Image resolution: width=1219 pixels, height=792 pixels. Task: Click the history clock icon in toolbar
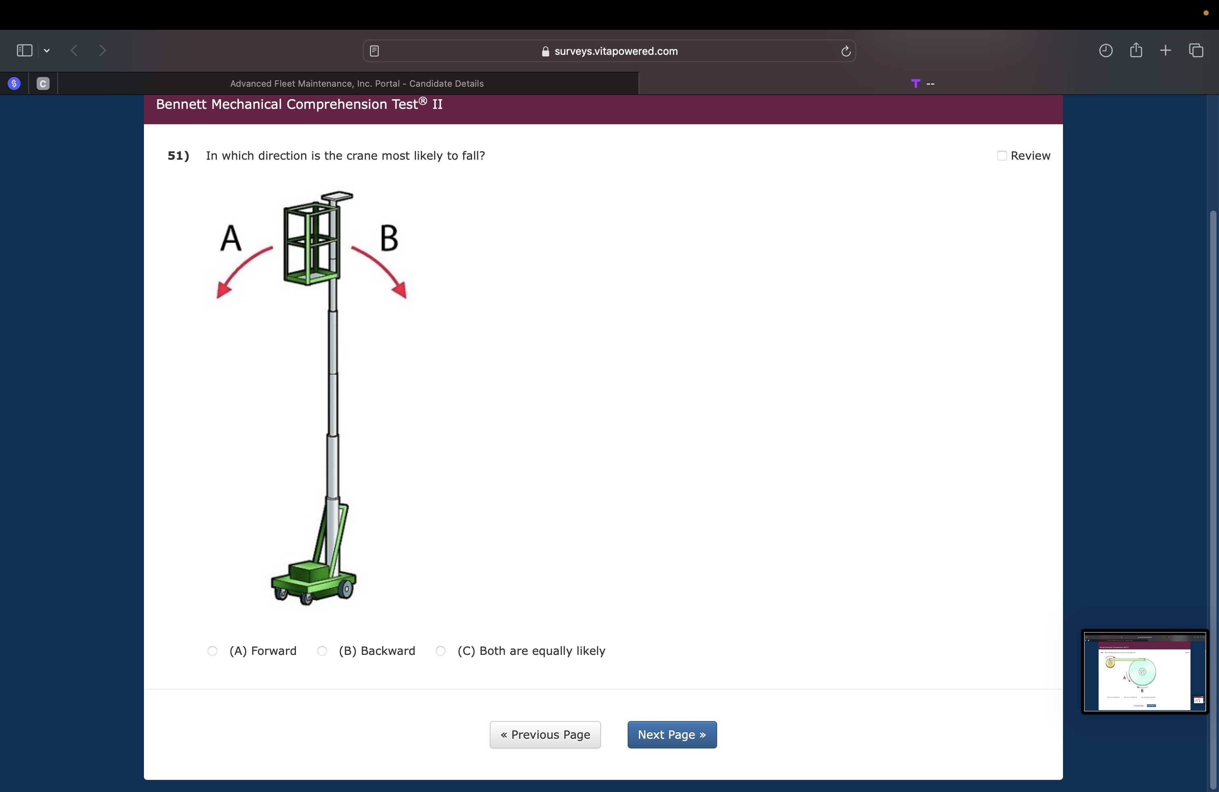(x=1105, y=50)
